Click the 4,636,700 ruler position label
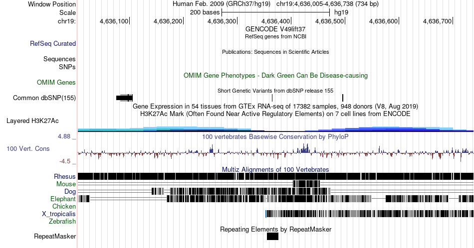Image resolution: width=474 pixels, height=248 pixels. [438, 21]
